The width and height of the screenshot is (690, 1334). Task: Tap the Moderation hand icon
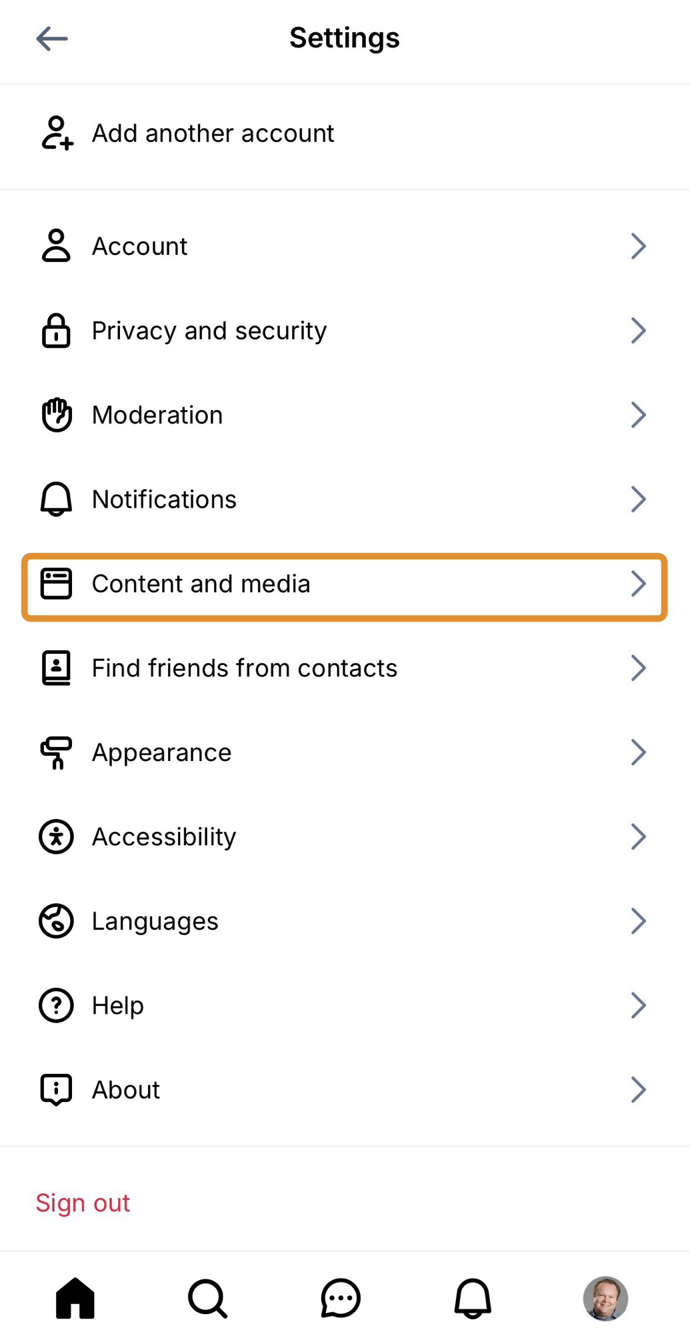pyautogui.click(x=57, y=415)
